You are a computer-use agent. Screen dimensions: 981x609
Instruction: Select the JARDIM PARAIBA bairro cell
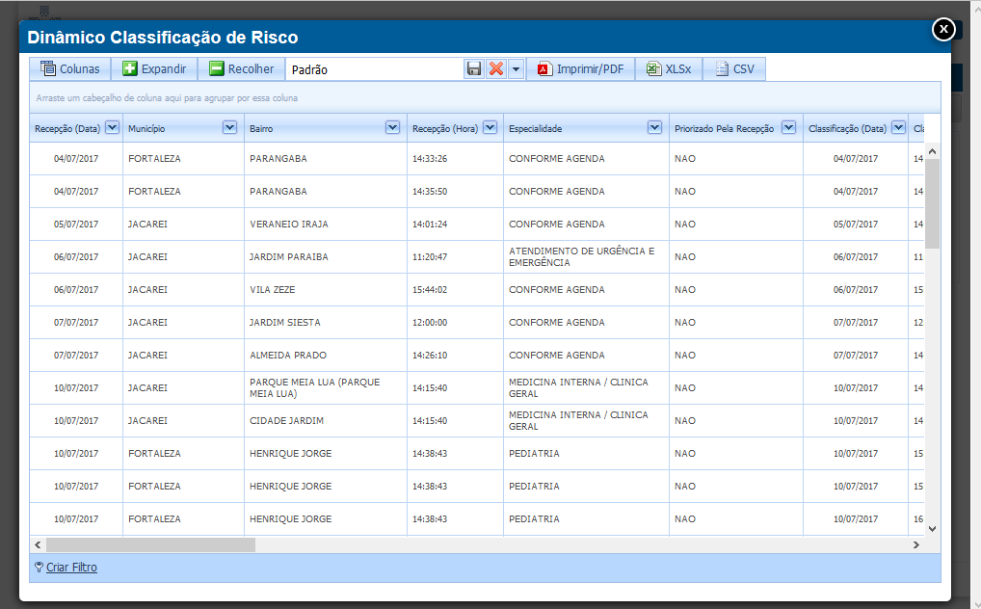point(326,256)
